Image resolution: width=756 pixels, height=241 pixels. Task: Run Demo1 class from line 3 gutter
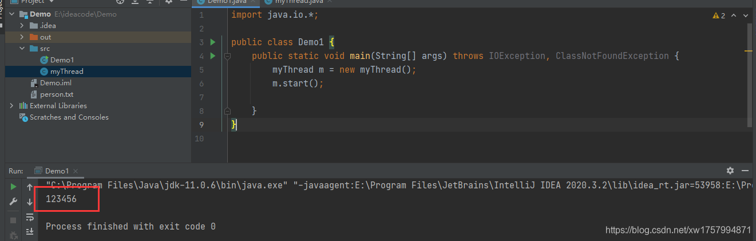pos(212,42)
